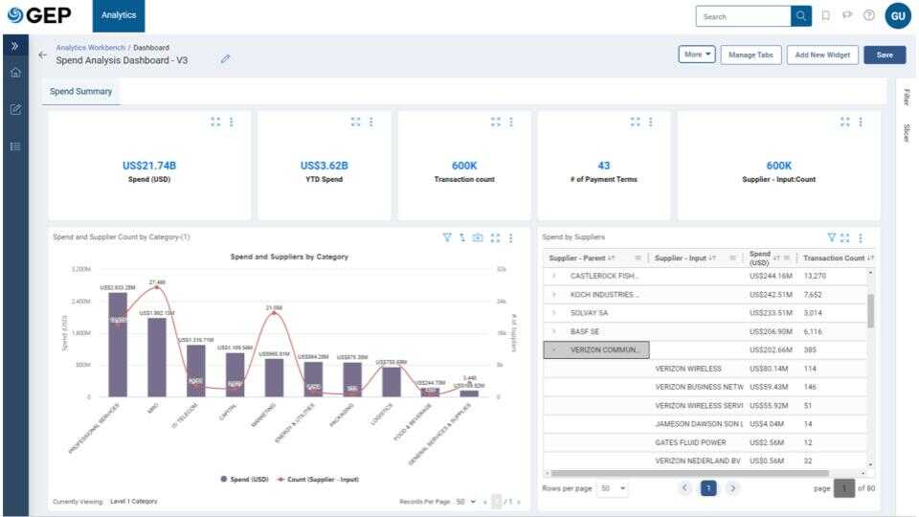Toggle Count (Supplier - Input) legend series
The height and width of the screenshot is (517, 919).
(x=318, y=480)
